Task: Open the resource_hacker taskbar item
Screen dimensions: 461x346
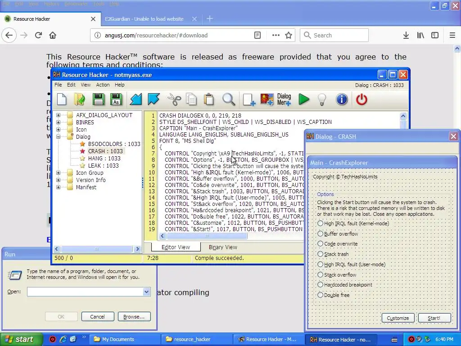Action: point(197,339)
